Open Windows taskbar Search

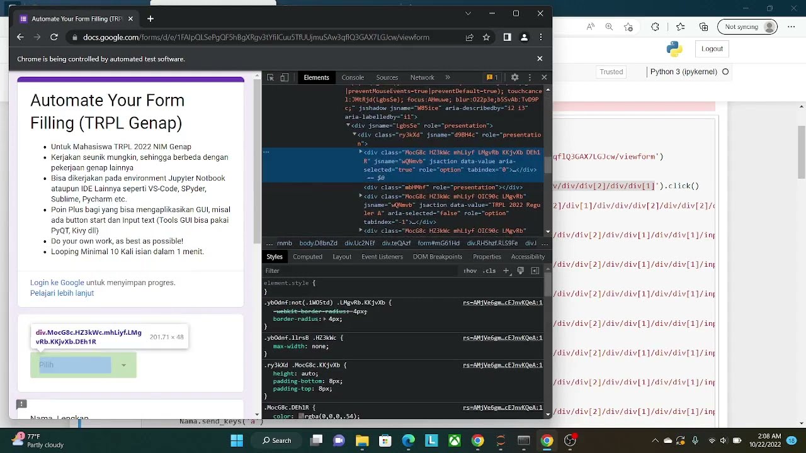[x=277, y=440]
